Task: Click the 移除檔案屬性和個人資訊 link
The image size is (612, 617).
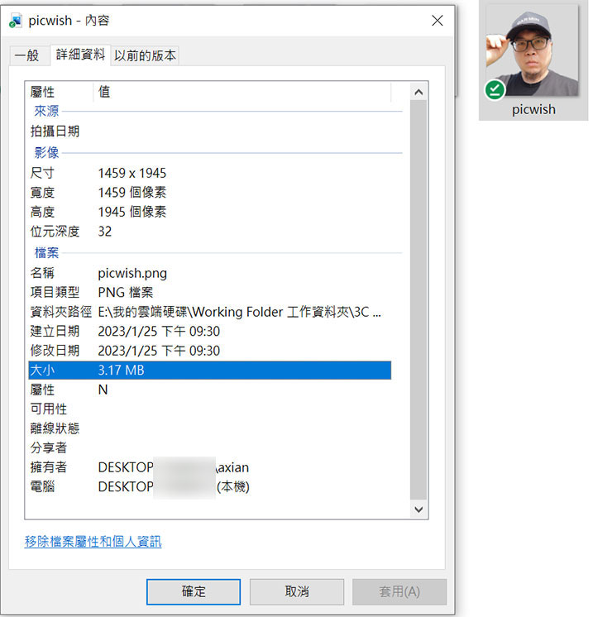Action: point(93,542)
